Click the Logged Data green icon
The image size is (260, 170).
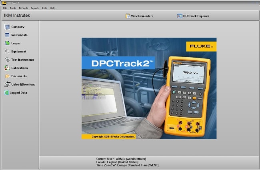[x=6, y=92]
